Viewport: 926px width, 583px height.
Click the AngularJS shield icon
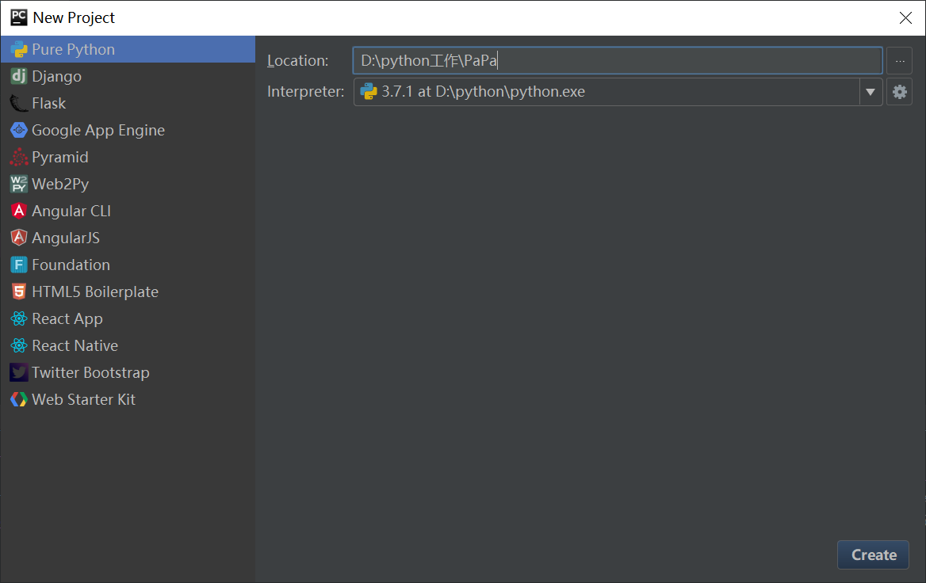tap(19, 238)
